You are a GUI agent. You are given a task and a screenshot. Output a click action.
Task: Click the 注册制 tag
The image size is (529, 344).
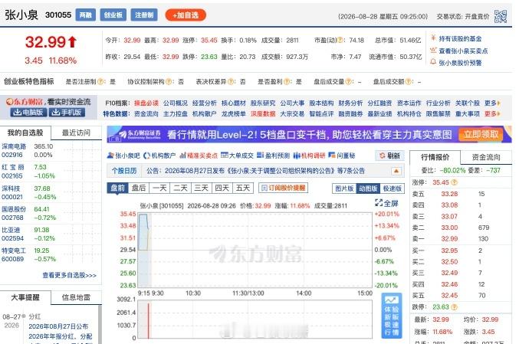click(144, 15)
